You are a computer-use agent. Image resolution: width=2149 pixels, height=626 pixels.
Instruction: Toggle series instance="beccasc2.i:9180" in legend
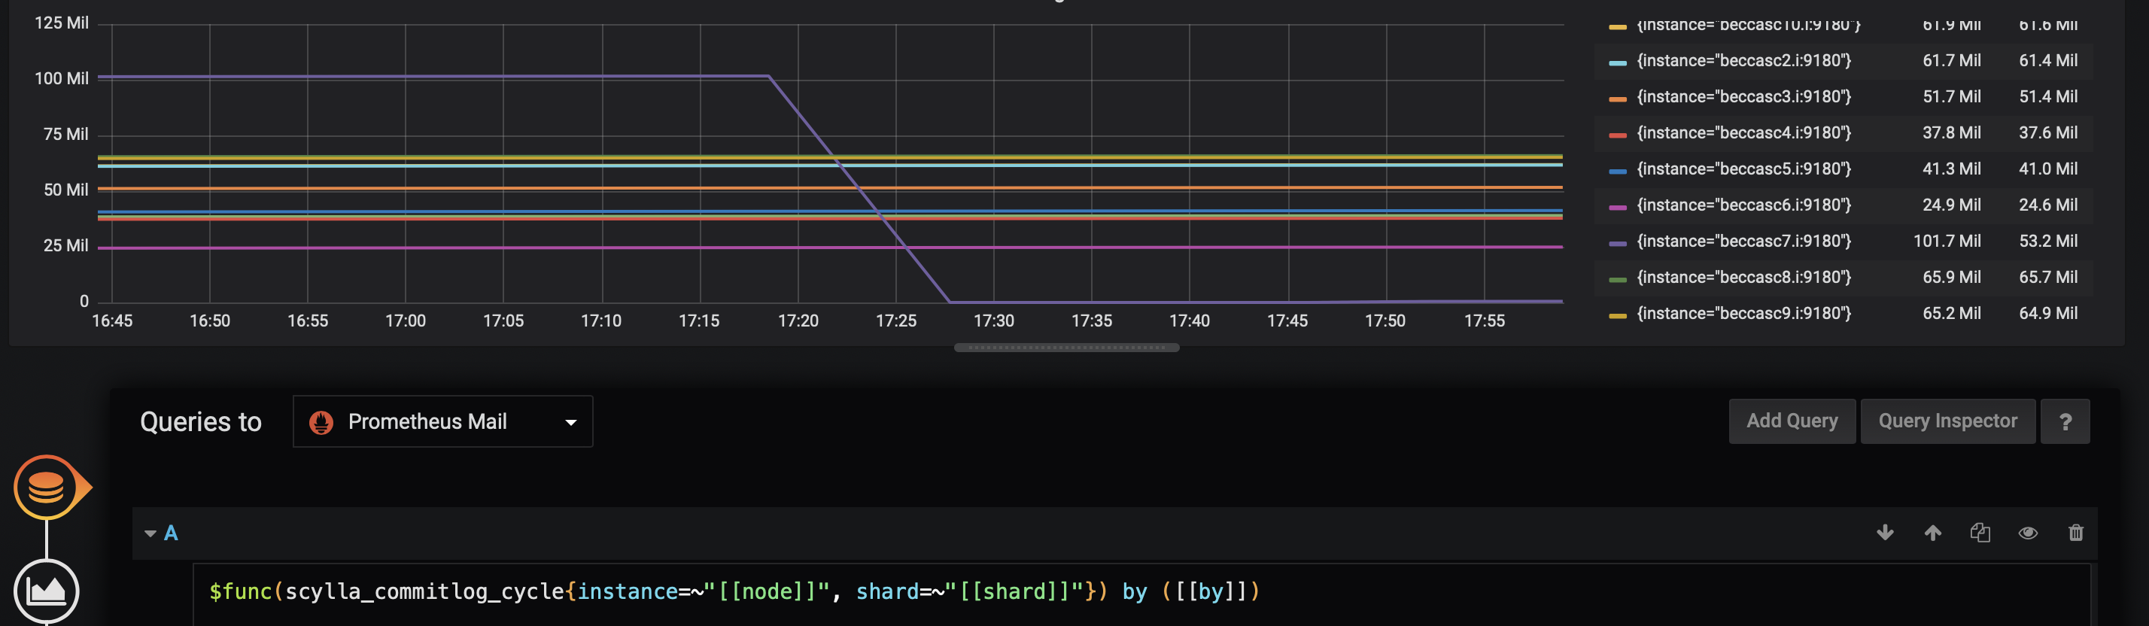(1743, 60)
